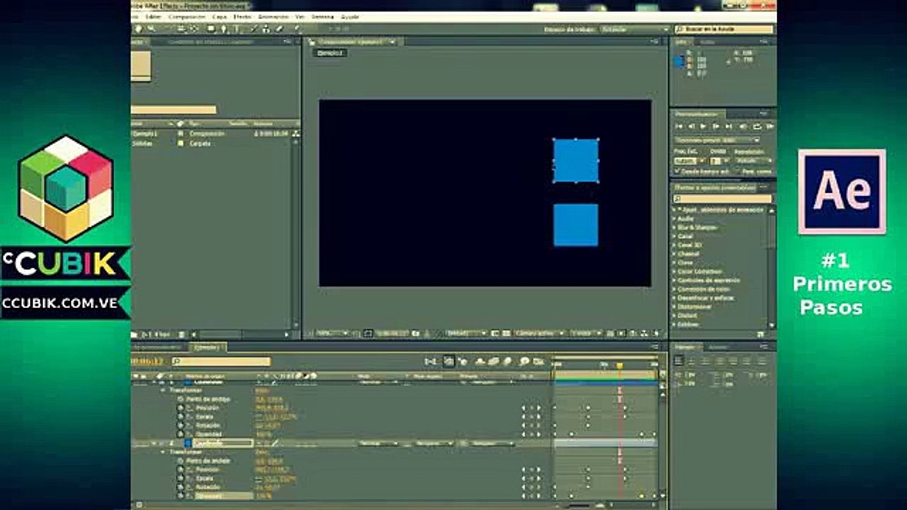Toggle hide shy layers icon in timeline
This screenshot has height=510, width=907.
coord(479,361)
